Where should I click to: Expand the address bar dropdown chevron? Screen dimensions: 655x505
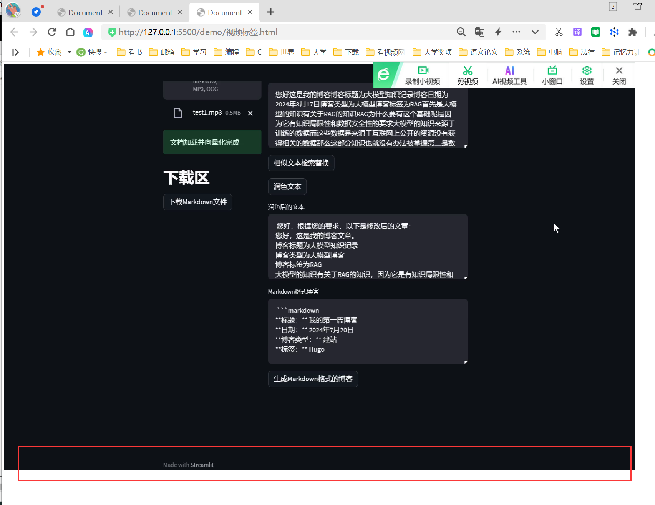tap(535, 32)
